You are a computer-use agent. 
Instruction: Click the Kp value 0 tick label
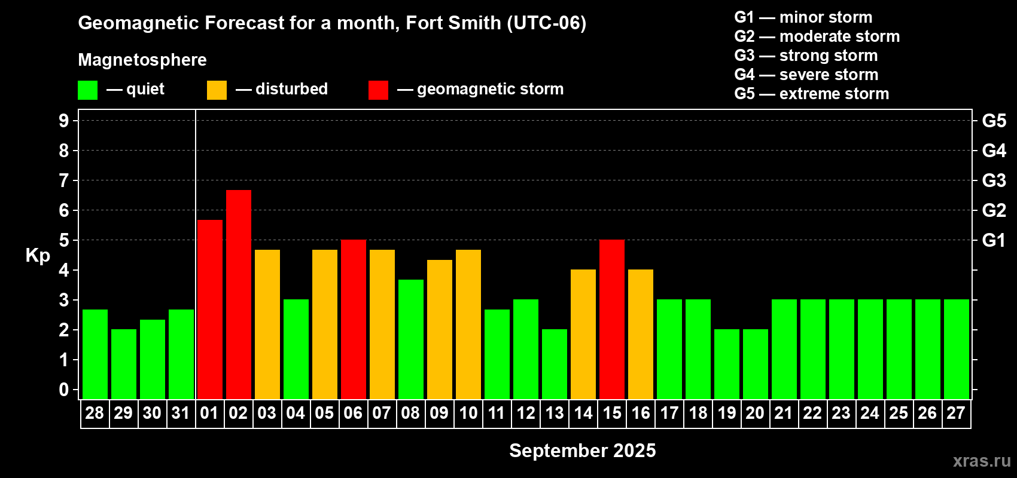point(64,390)
